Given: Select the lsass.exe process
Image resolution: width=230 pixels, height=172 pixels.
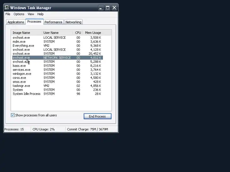Looking at the screenshot, I should 57,66.
